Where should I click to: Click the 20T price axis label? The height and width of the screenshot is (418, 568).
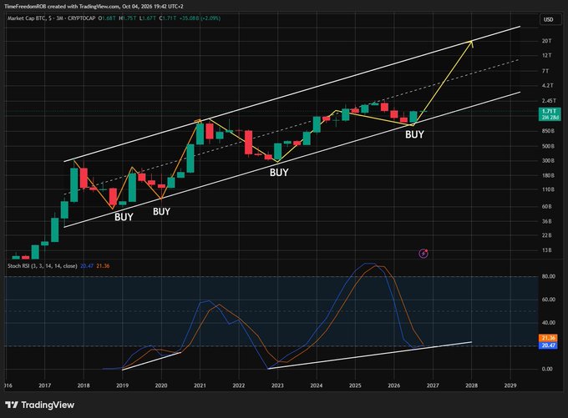click(546, 41)
